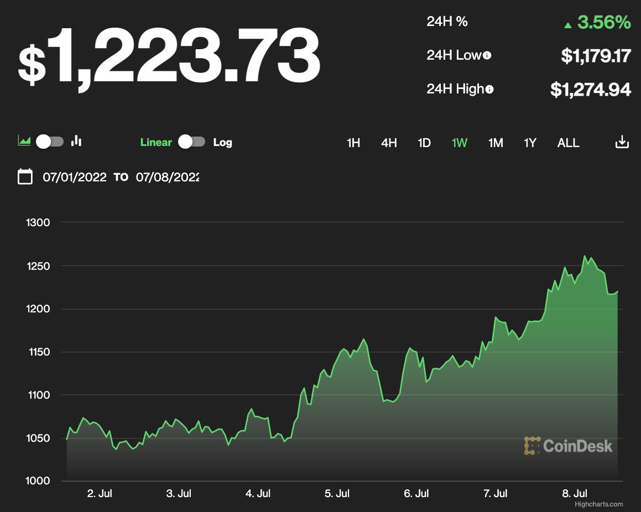Click the 24H High info icon
Image resolution: width=641 pixels, height=512 pixels.
(489, 89)
